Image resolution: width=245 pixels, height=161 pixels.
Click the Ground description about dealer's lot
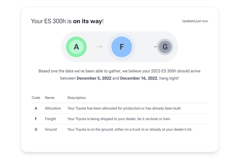click(130, 130)
